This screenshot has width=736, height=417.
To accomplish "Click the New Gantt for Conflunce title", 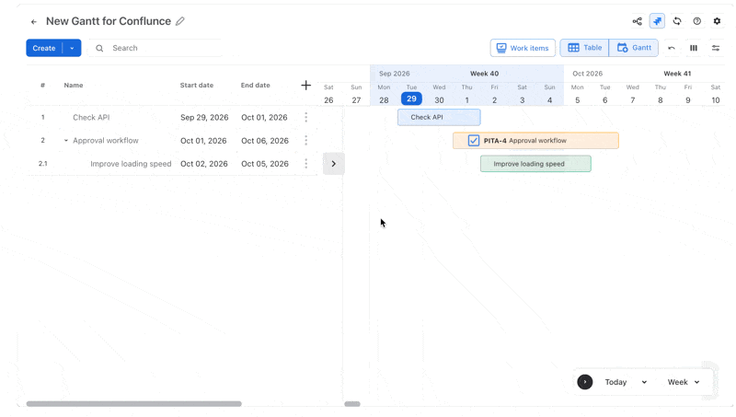I will (x=109, y=21).
